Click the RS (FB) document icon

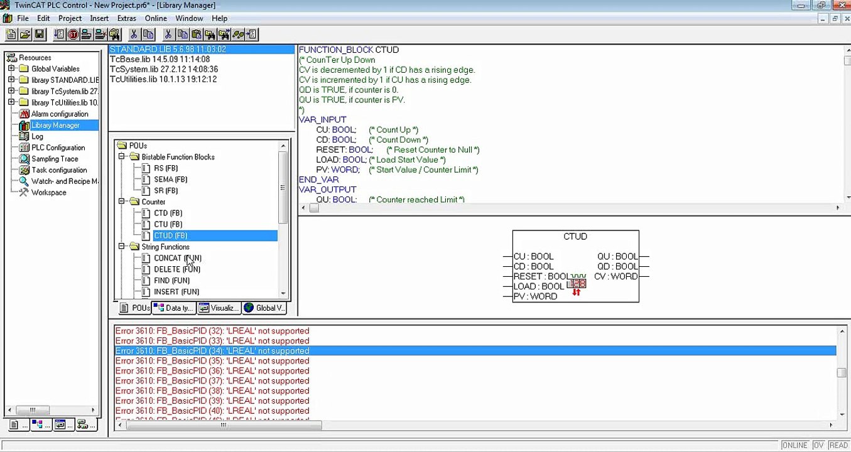(x=146, y=168)
